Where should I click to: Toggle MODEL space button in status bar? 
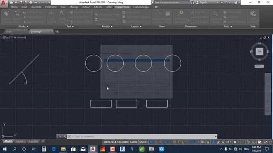[x=143, y=142]
